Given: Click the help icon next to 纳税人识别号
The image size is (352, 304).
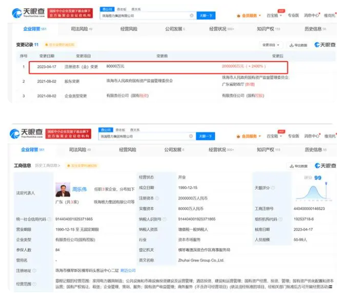Looking at the screenshot, I should click(165, 219).
